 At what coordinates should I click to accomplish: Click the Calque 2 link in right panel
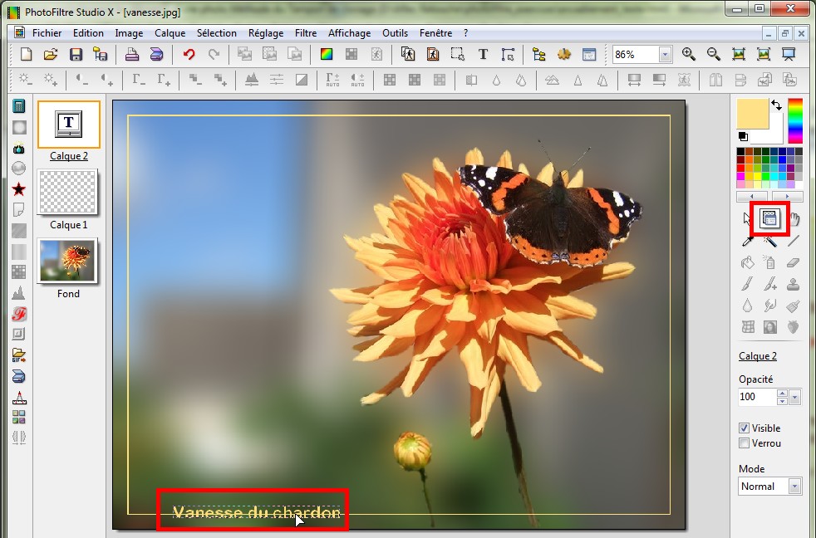(758, 356)
